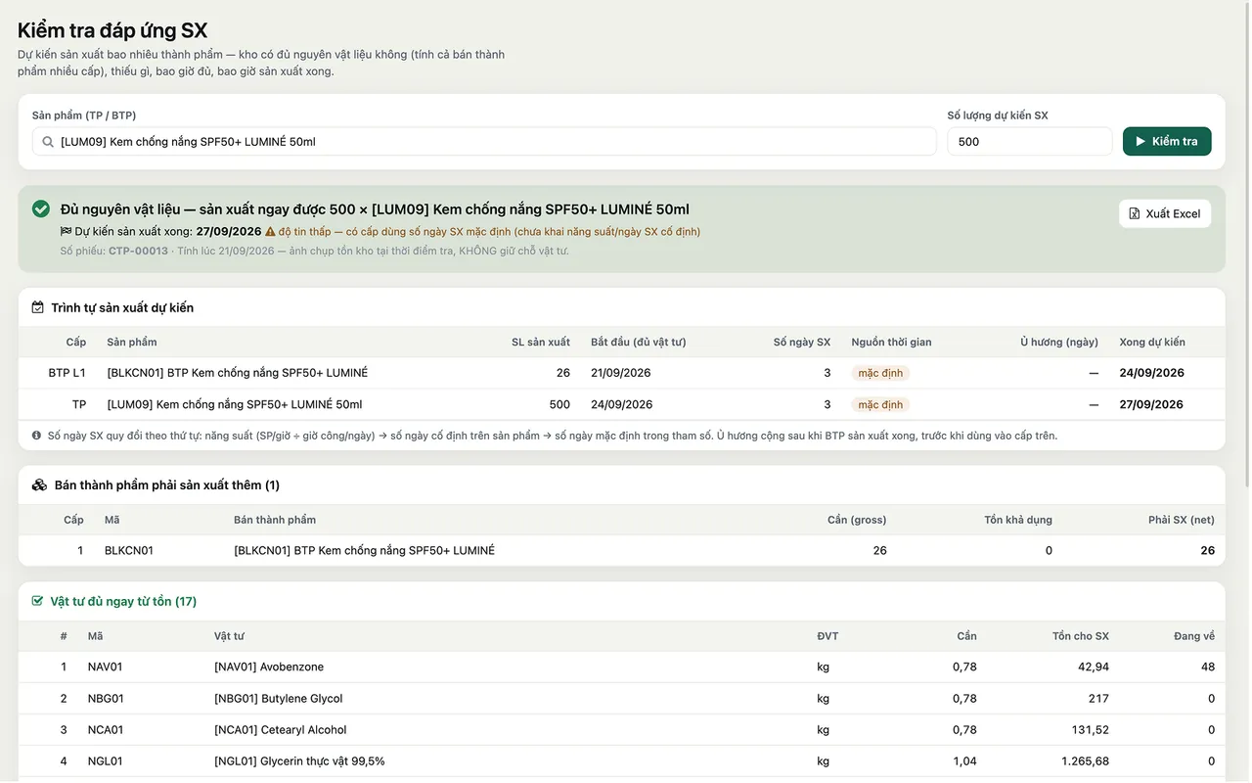1252x783 pixels.
Task: Click the Phải SX (net) value 26
Action: pyautogui.click(x=1208, y=551)
